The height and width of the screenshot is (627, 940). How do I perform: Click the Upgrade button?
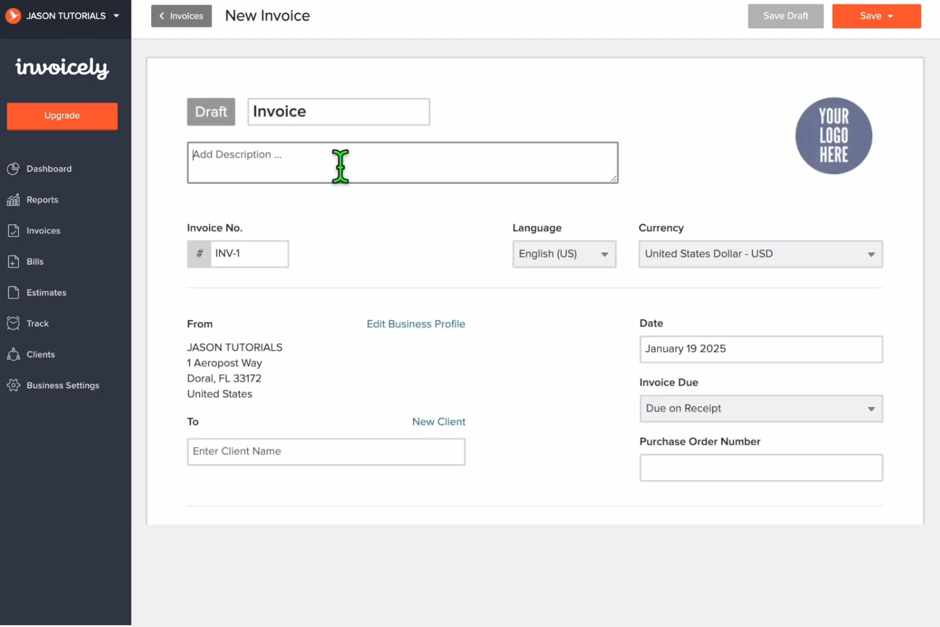click(x=62, y=116)
